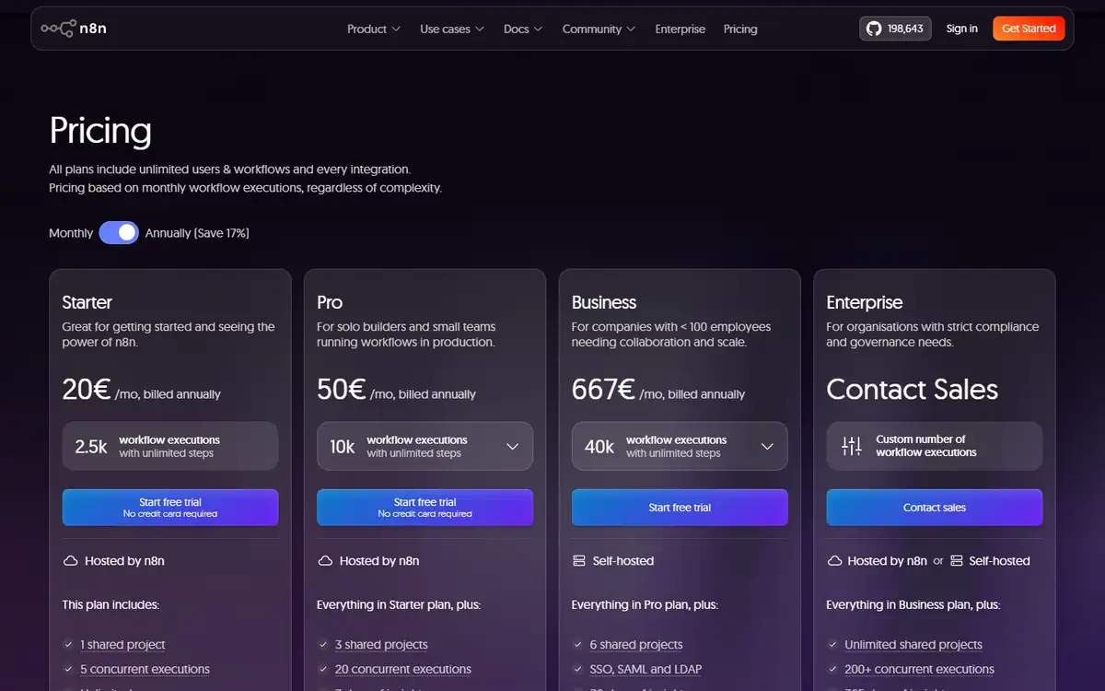Open the 3 shared projects feature link
The image size is (1105, 691).
pos(381,645)
